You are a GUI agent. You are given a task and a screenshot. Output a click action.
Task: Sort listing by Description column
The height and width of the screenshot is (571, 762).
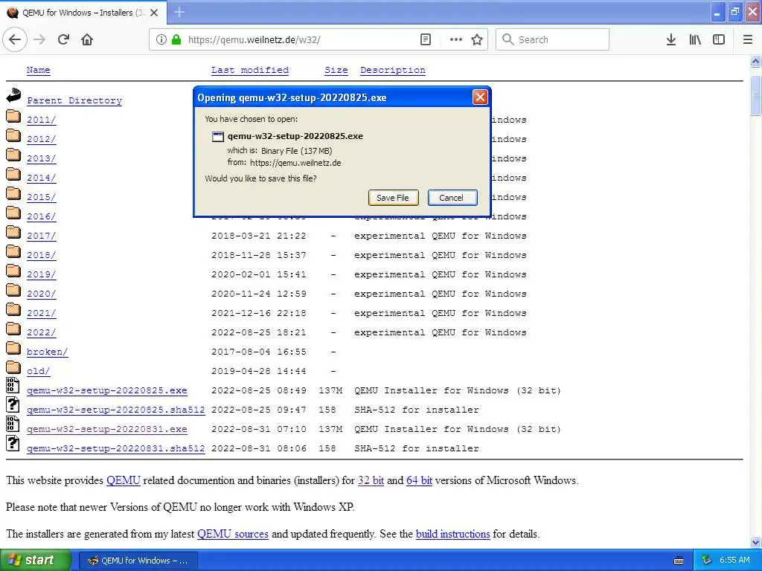pos(393,70)
